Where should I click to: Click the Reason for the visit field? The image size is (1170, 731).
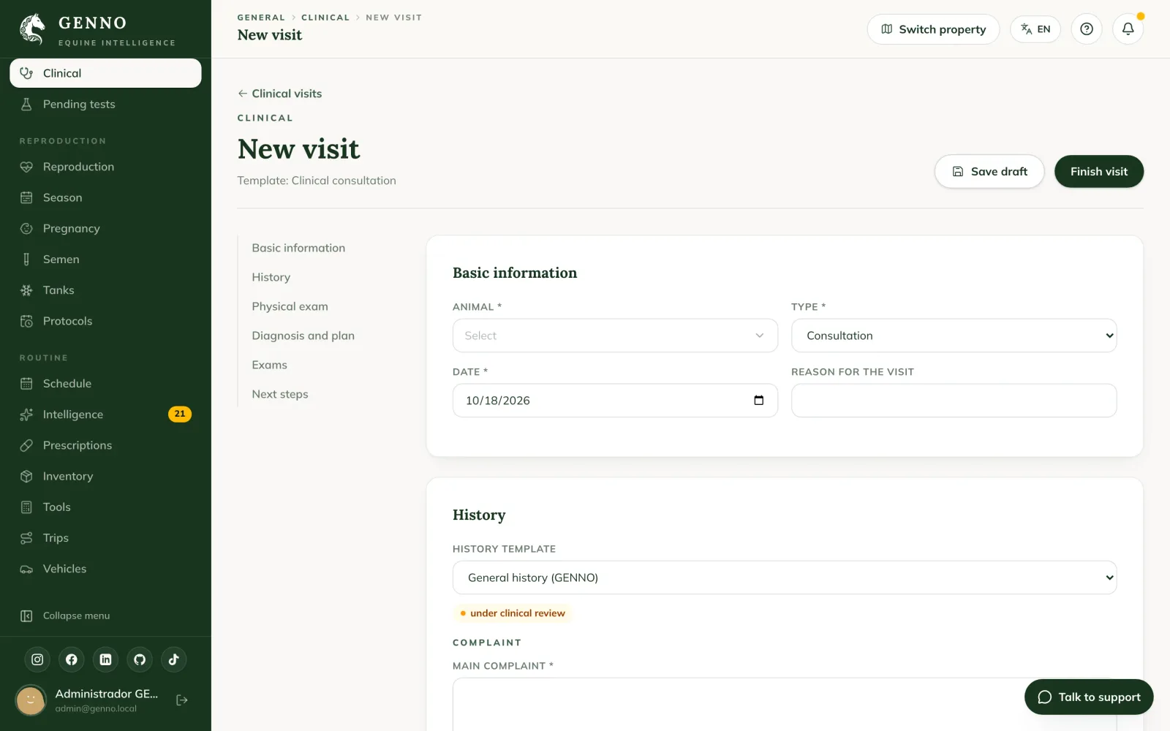point(954,401)
